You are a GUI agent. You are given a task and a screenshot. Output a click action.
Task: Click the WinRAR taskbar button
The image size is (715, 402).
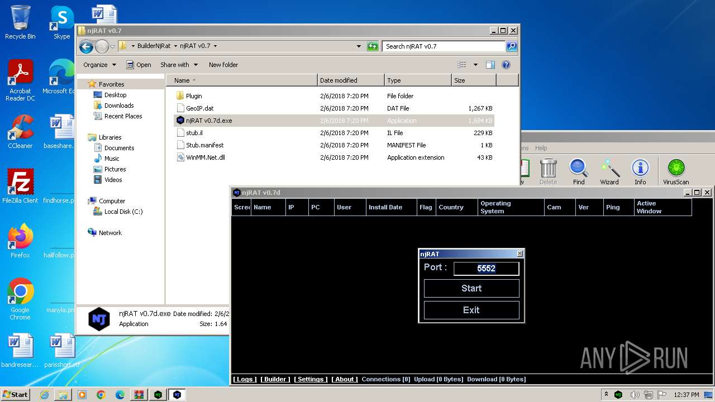139,395
